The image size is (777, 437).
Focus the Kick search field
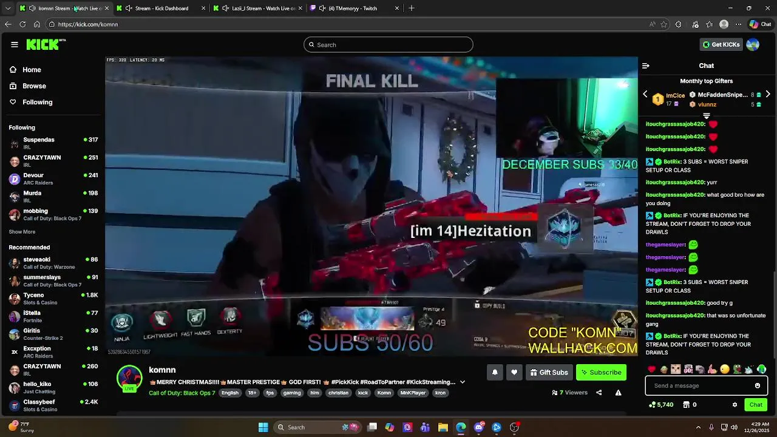tap(388, 44)
